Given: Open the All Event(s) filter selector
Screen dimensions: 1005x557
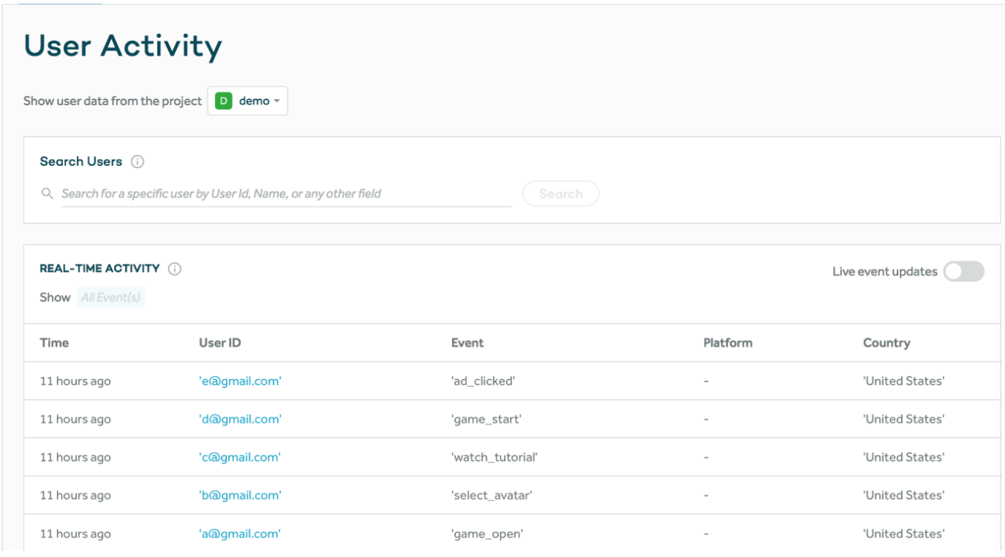Looking at the screenshot, I should [110, 297].
